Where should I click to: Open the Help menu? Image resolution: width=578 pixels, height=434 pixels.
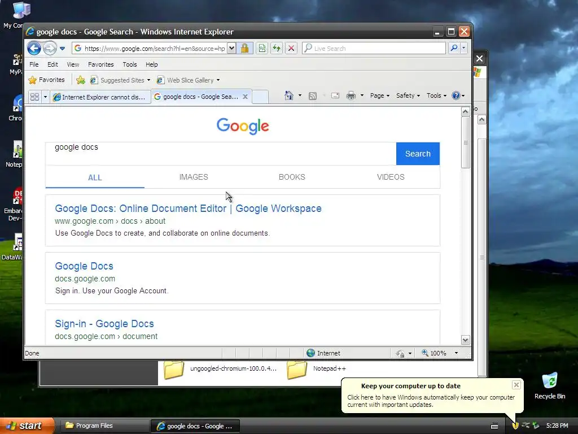[x=151, y=64]
